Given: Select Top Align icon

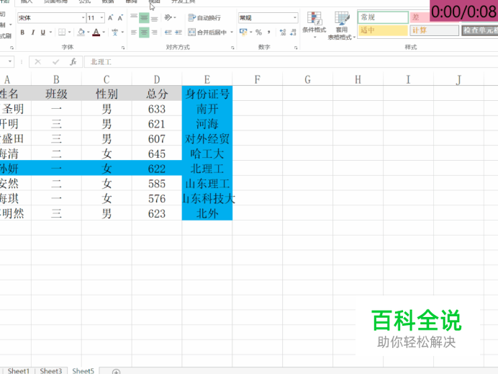Looking at the screenshot, I should point(134,18).
